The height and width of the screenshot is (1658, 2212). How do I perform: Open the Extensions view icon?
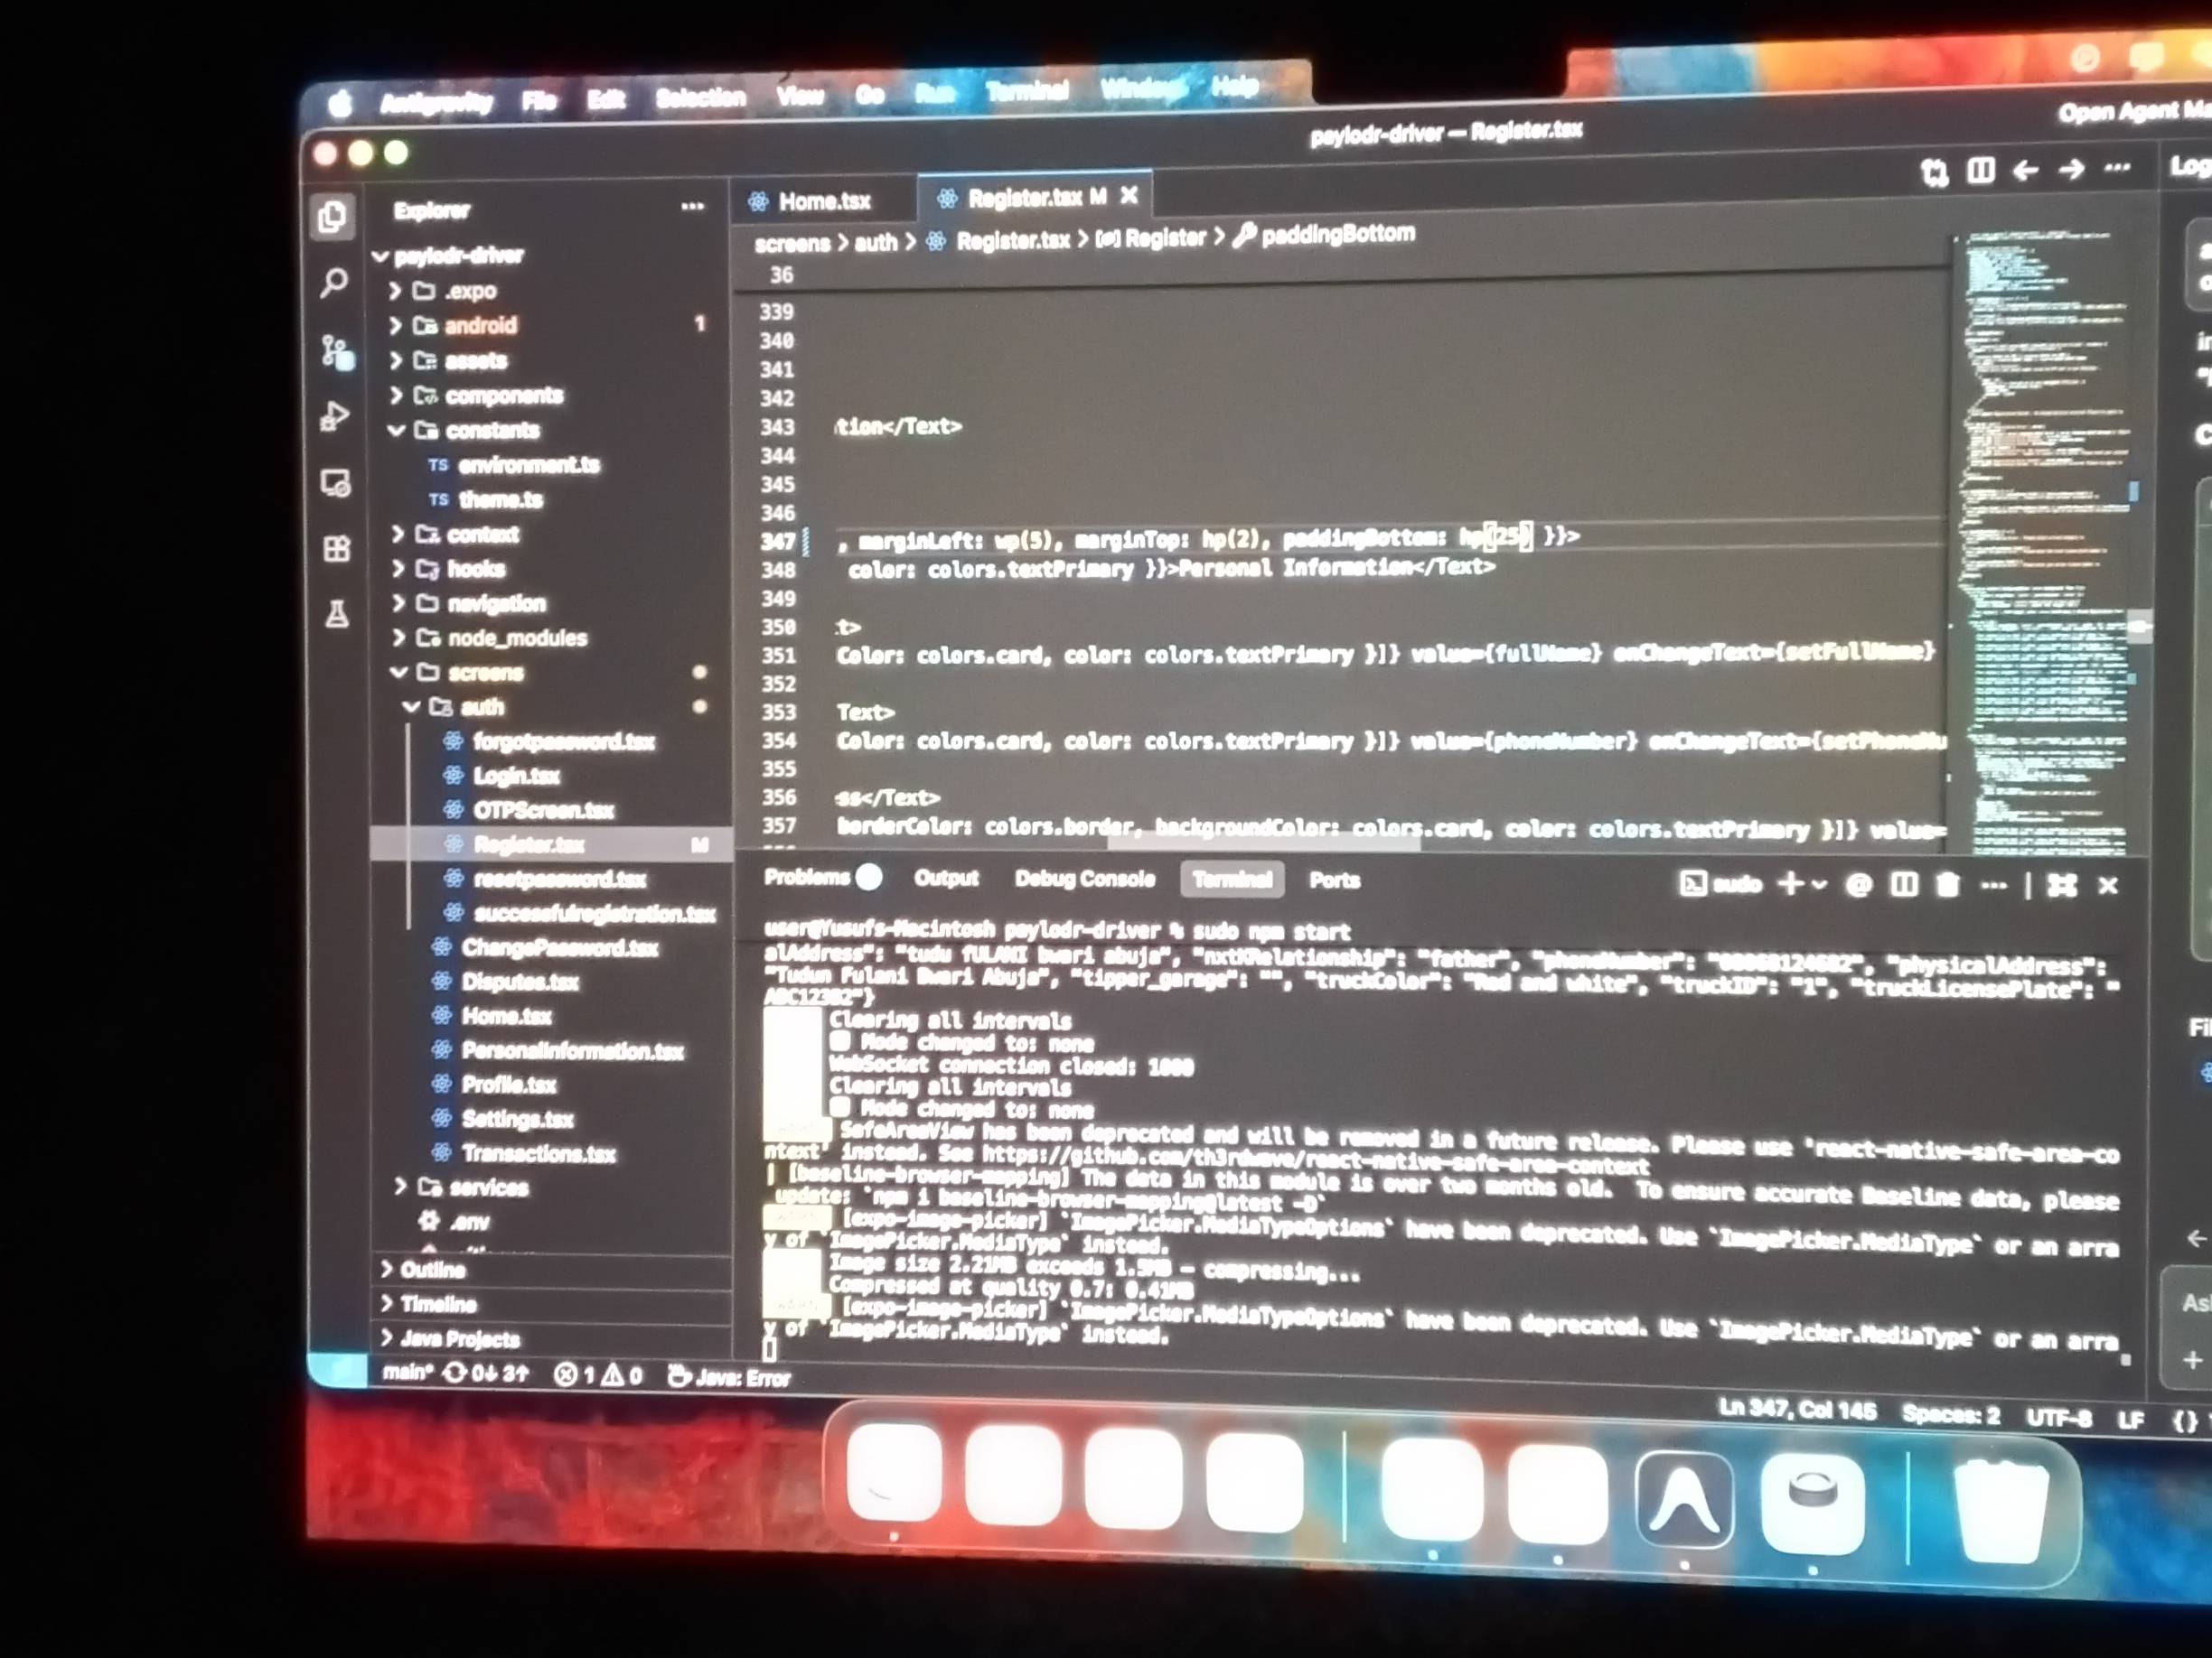click(x=337, y=549)
